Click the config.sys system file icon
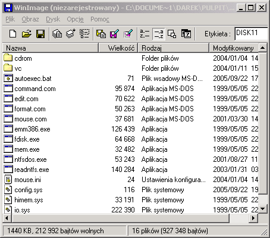Image resolution: width=270 pixels, height=238 pixels. 8,189
